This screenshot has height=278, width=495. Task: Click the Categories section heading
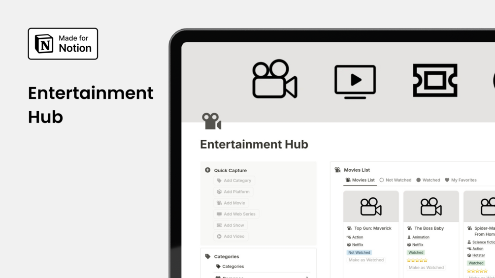227,256
